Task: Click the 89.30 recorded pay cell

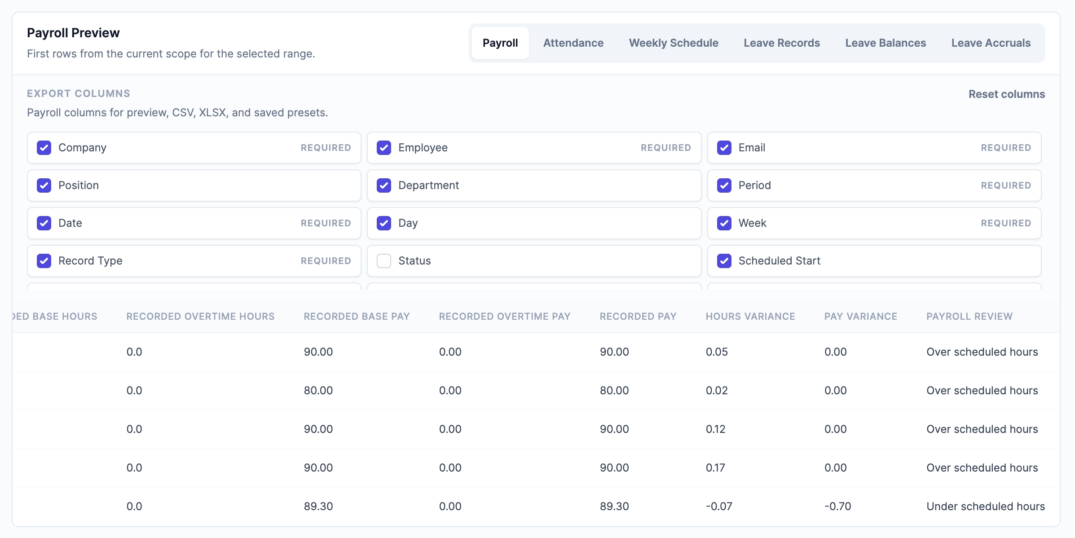Action: [614, 507]
